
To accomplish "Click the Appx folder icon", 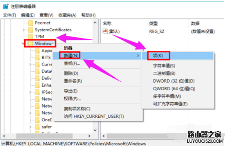I will (x=37, y=51).
